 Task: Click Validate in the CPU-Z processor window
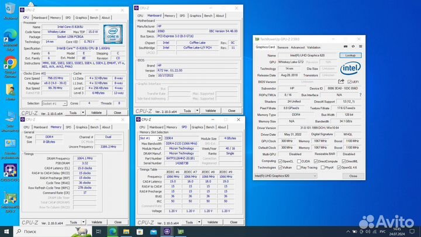point(96,112)
